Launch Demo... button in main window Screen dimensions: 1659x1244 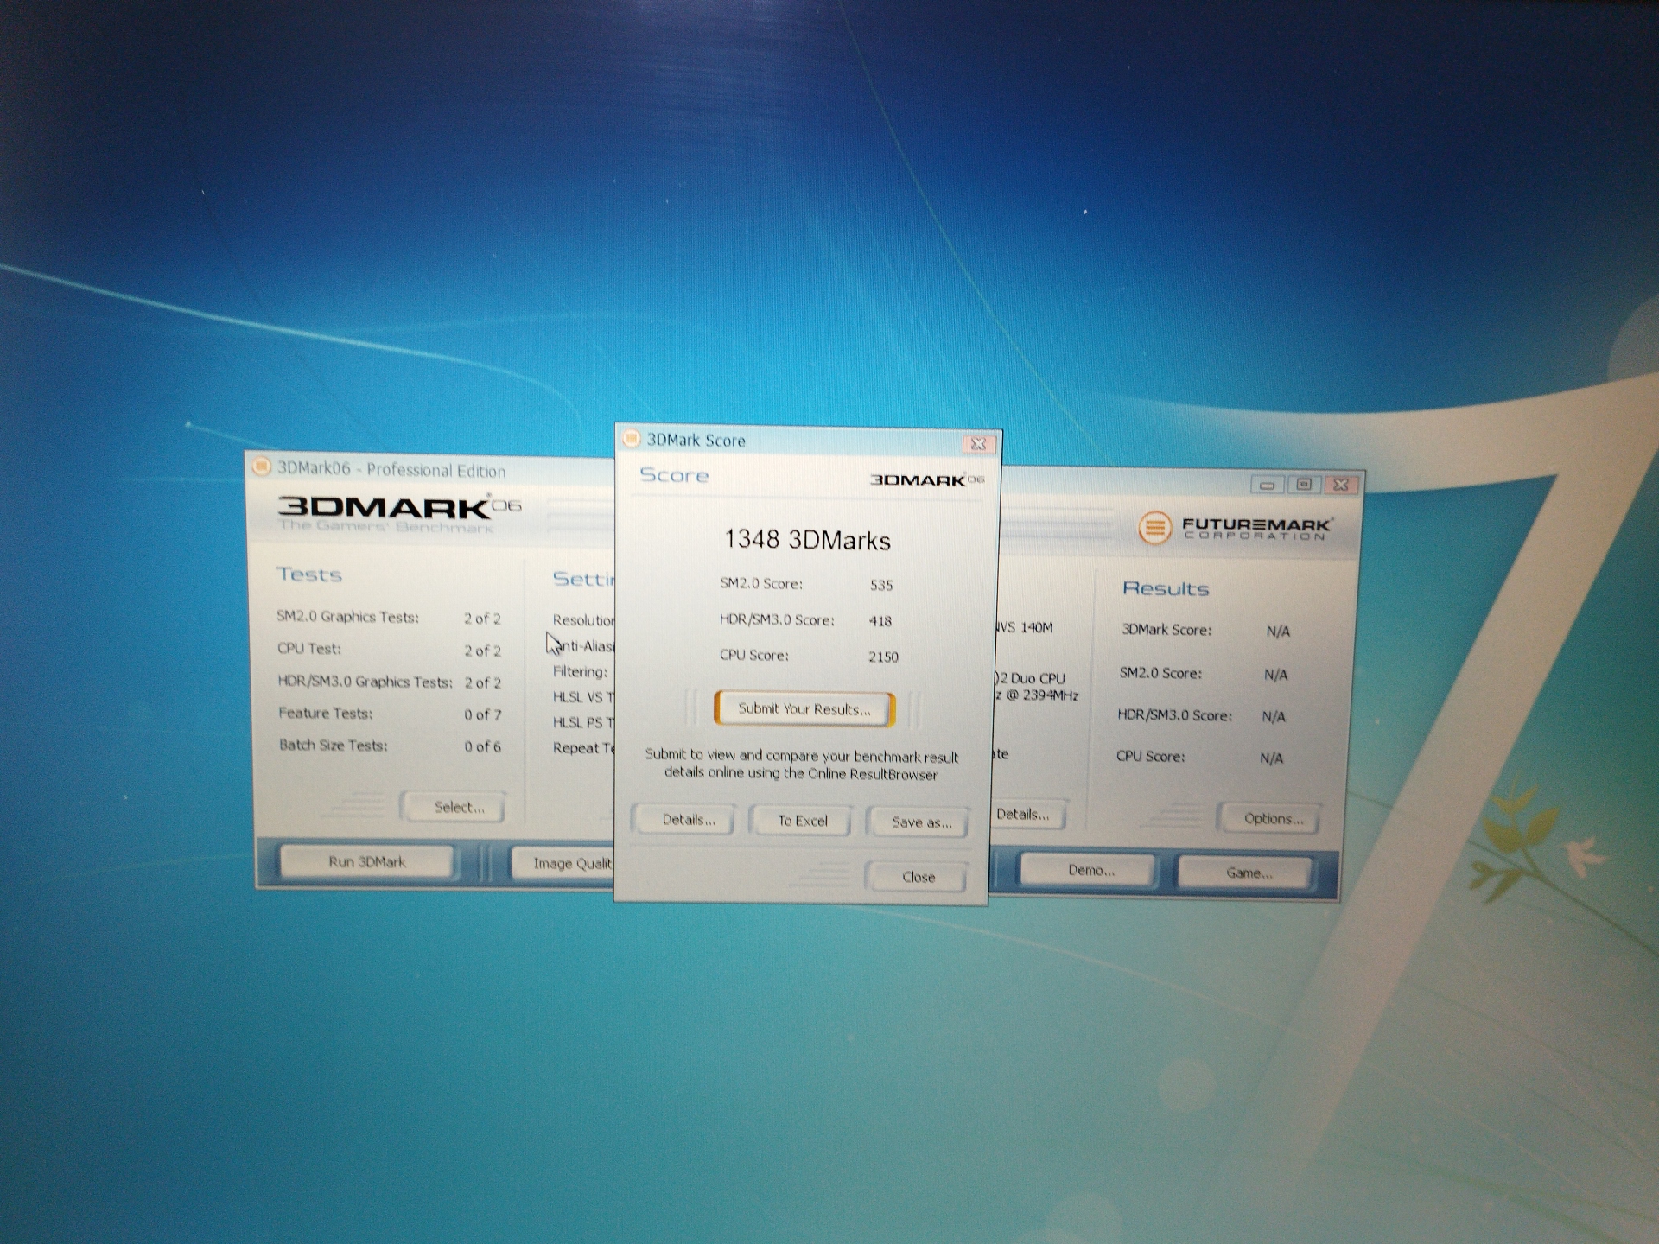pyautogui.click(x=1090, y=870)
